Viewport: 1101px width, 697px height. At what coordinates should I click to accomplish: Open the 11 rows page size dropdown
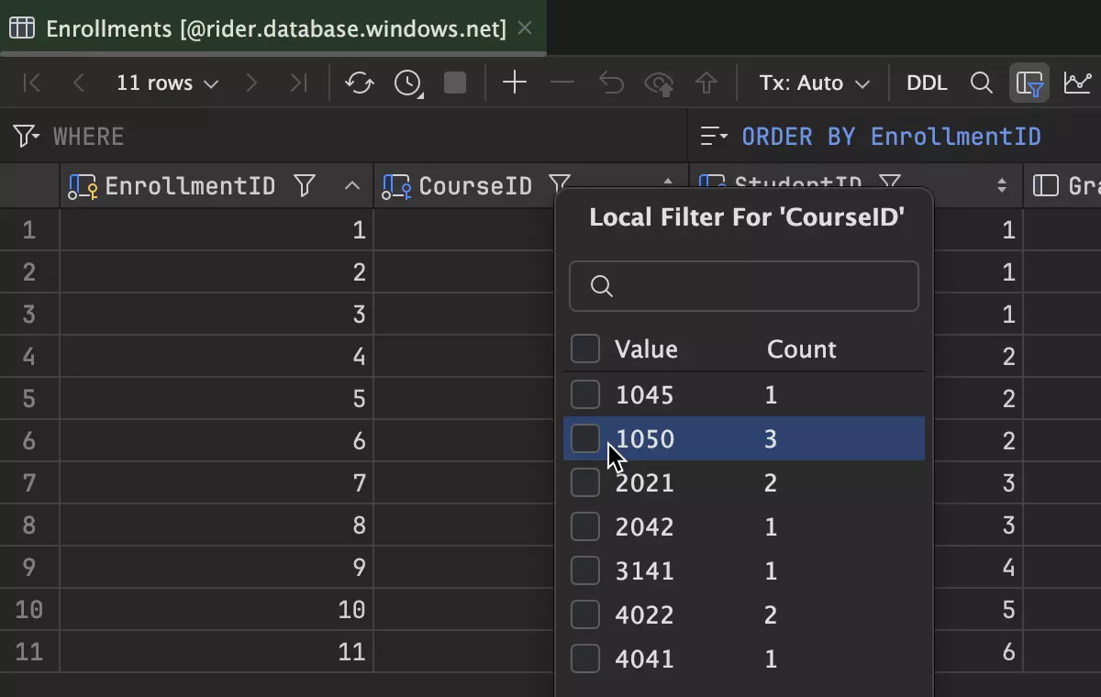coord(167,83)
